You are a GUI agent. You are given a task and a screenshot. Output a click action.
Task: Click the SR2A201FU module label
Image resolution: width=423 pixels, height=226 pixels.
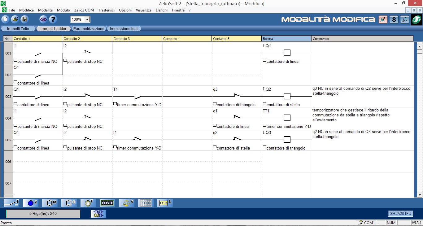pyautogui.click(x=401, y=214)
